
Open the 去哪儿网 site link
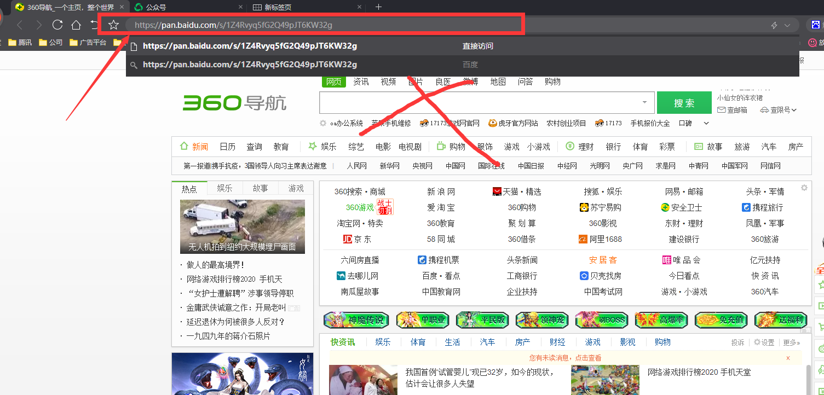[x=358, y=276]
